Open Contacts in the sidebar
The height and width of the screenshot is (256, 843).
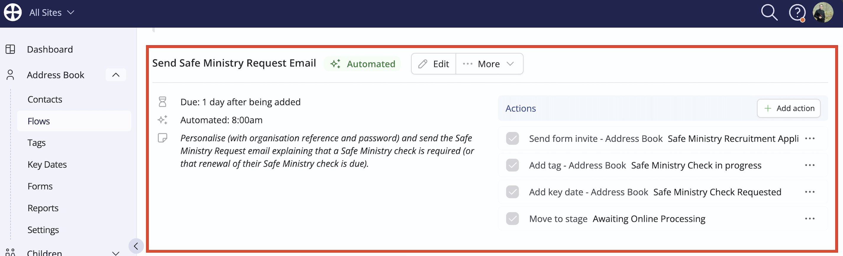pyautogui.click(x=45, y=99)
